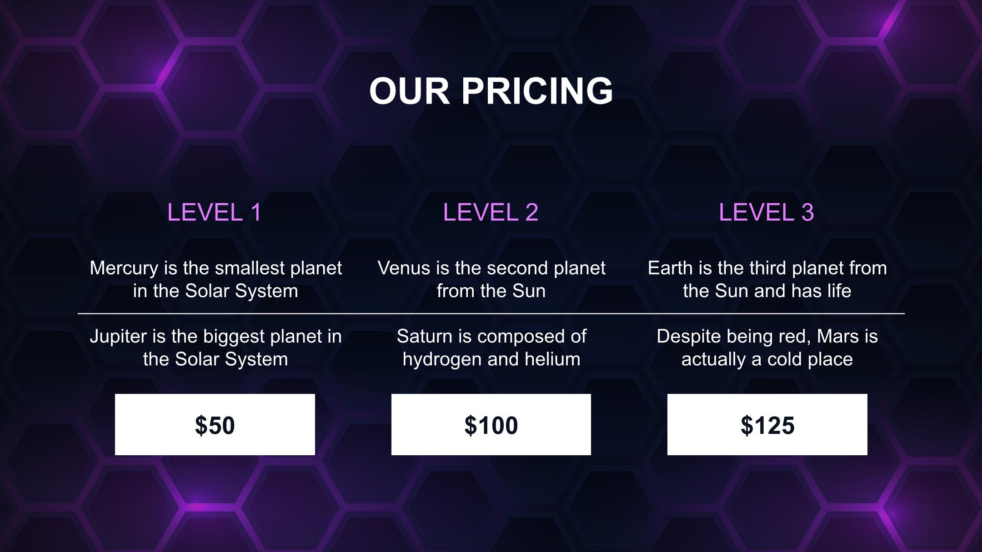Image resolution: width=982 pixels, height=552 pixels.
Task: Select the LEVEL 2 heading
Action: [491, 212]
